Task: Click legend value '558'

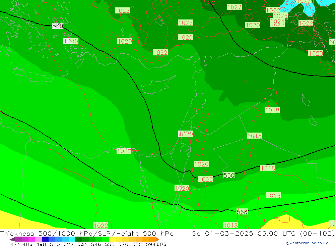Action: [110, 244]
